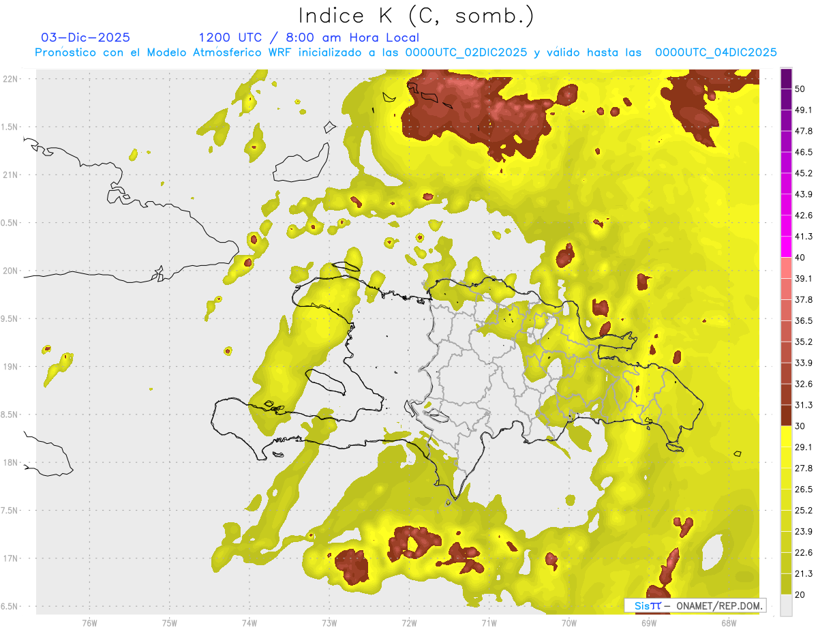The image size is (818, 632).
Task: Click the "32.6" color scale value
Action: pyautogui.click(x=803, y=384)
